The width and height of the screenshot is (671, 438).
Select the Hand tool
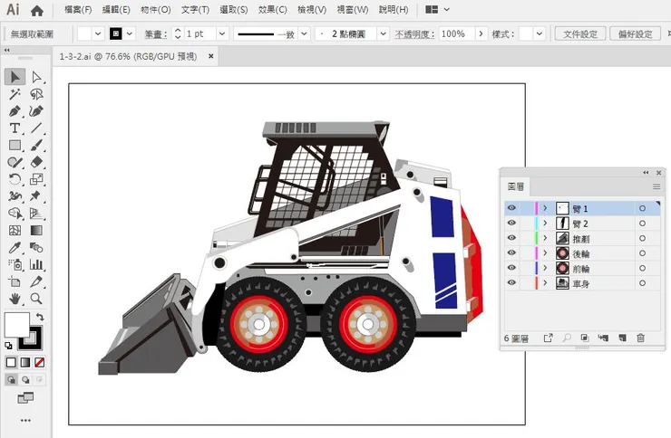point(15,299)
